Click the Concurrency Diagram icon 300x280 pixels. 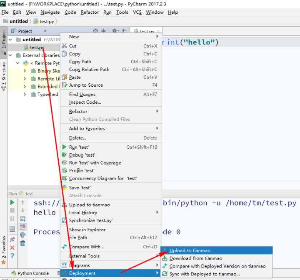pos(64,178)
